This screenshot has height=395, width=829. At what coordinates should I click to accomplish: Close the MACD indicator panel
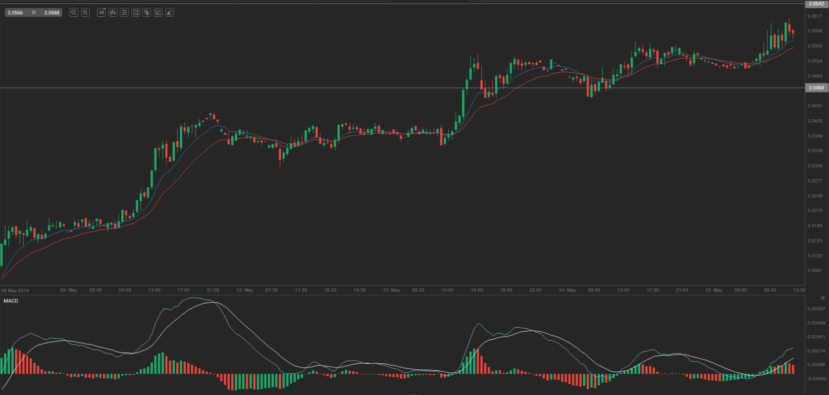pos(823,298)
